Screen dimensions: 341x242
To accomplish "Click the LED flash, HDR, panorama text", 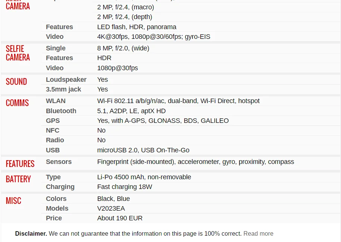I will tap(137, 27).
